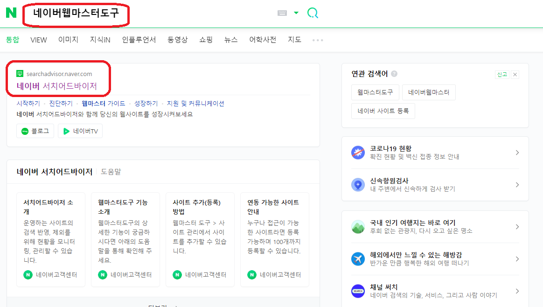Open the 코로나19 현황 entry
This screenshot has height=307, width=543.
(x=435, y=153)
